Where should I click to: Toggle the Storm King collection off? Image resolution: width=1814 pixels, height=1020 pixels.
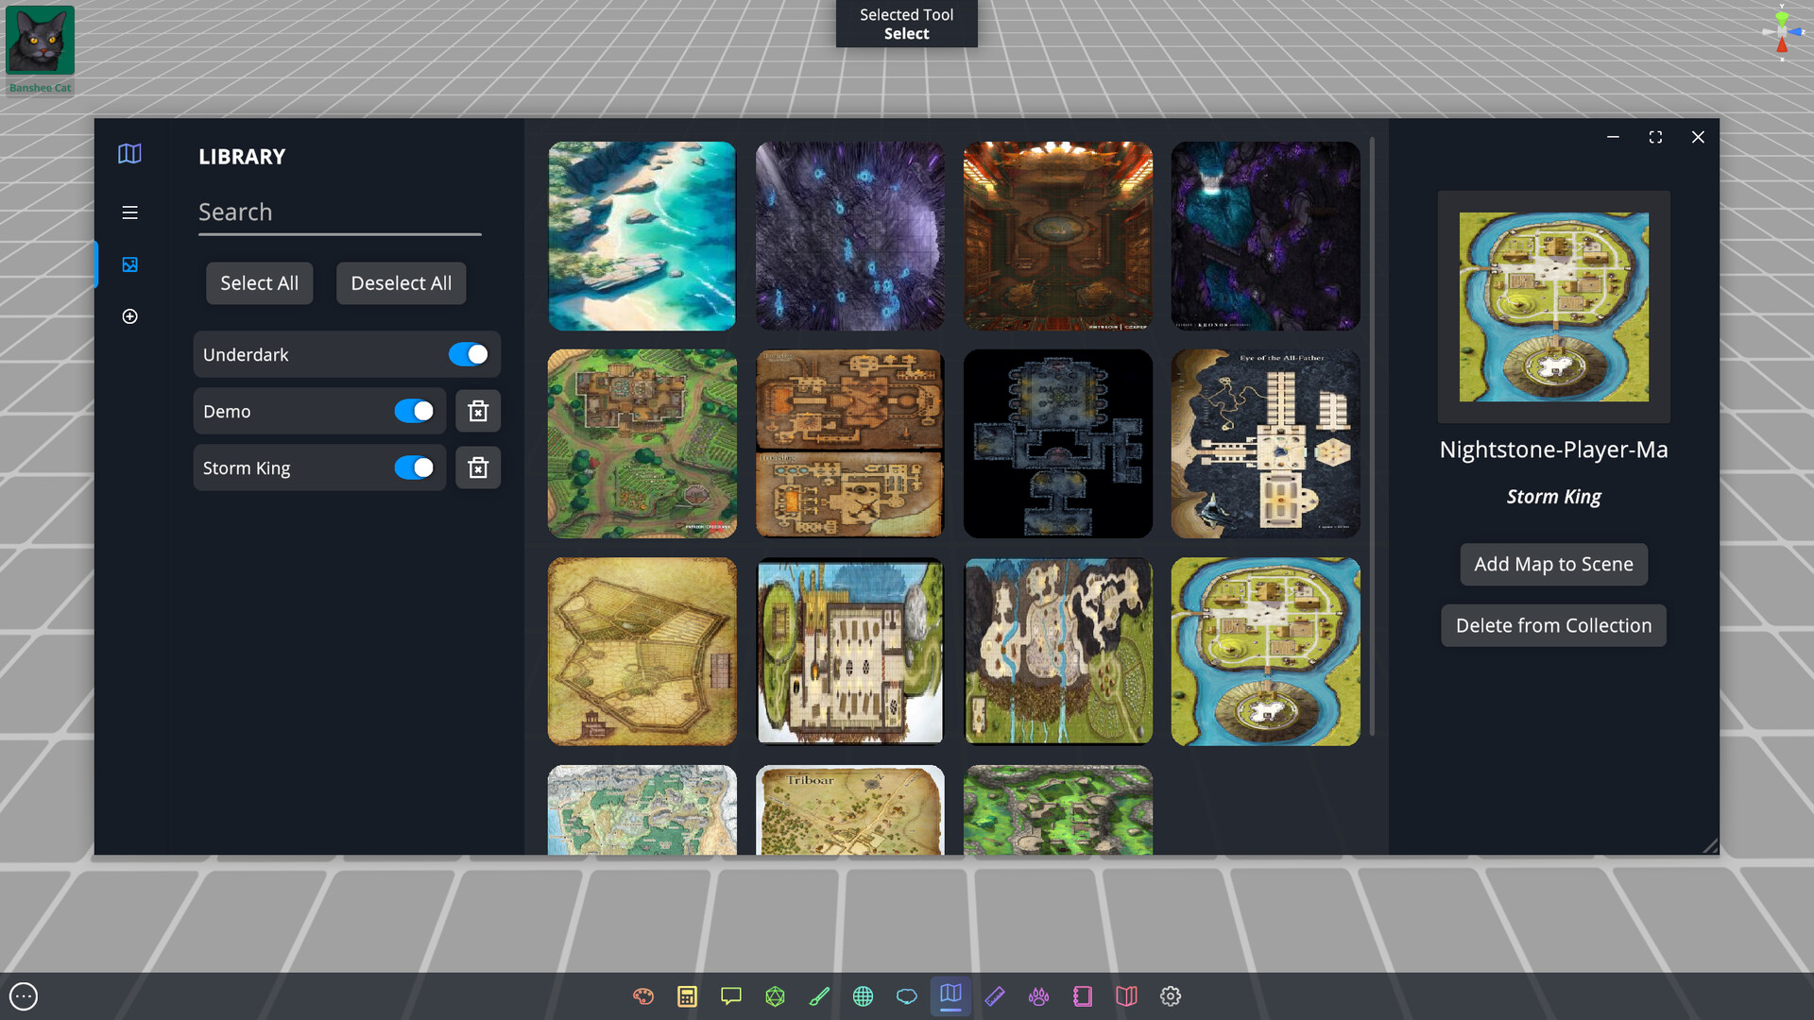click(x=415, y=467)
